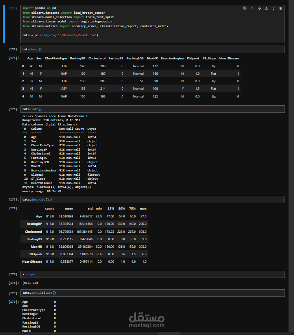294x335 pixels.
Task: Click the Cholesterol std value 109.384145
Action: pyautogui.click(x=85, y=232)
